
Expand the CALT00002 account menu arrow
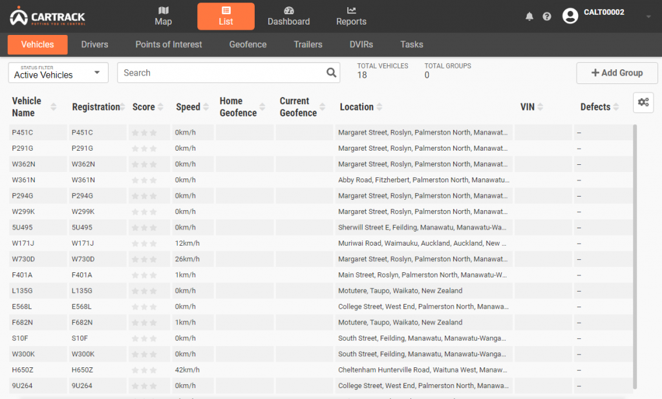(x=648, y=17)
